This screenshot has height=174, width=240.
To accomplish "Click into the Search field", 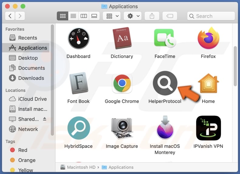I will pyautogui.click(x=211, y=16).
